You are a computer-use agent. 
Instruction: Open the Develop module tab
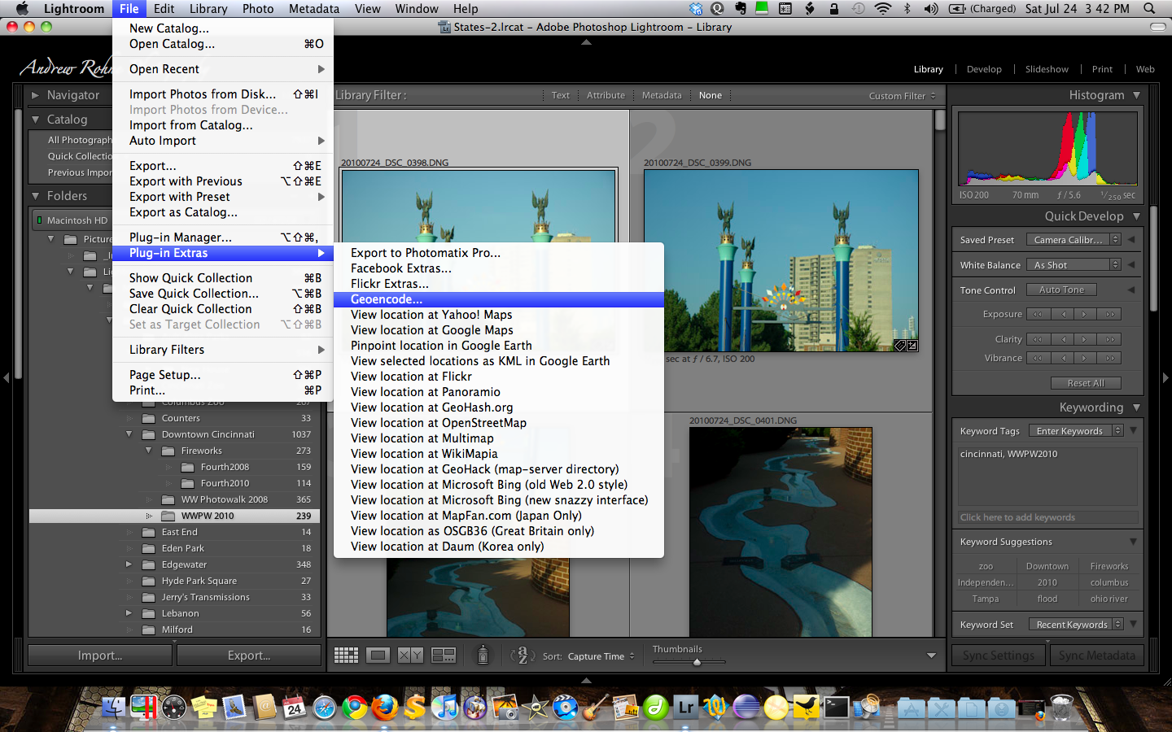click(984, 69)
